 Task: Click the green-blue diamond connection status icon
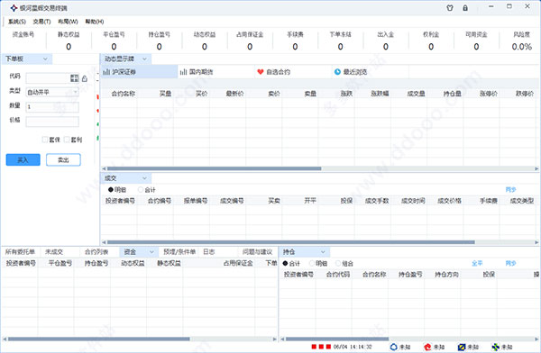pos(495,347)
